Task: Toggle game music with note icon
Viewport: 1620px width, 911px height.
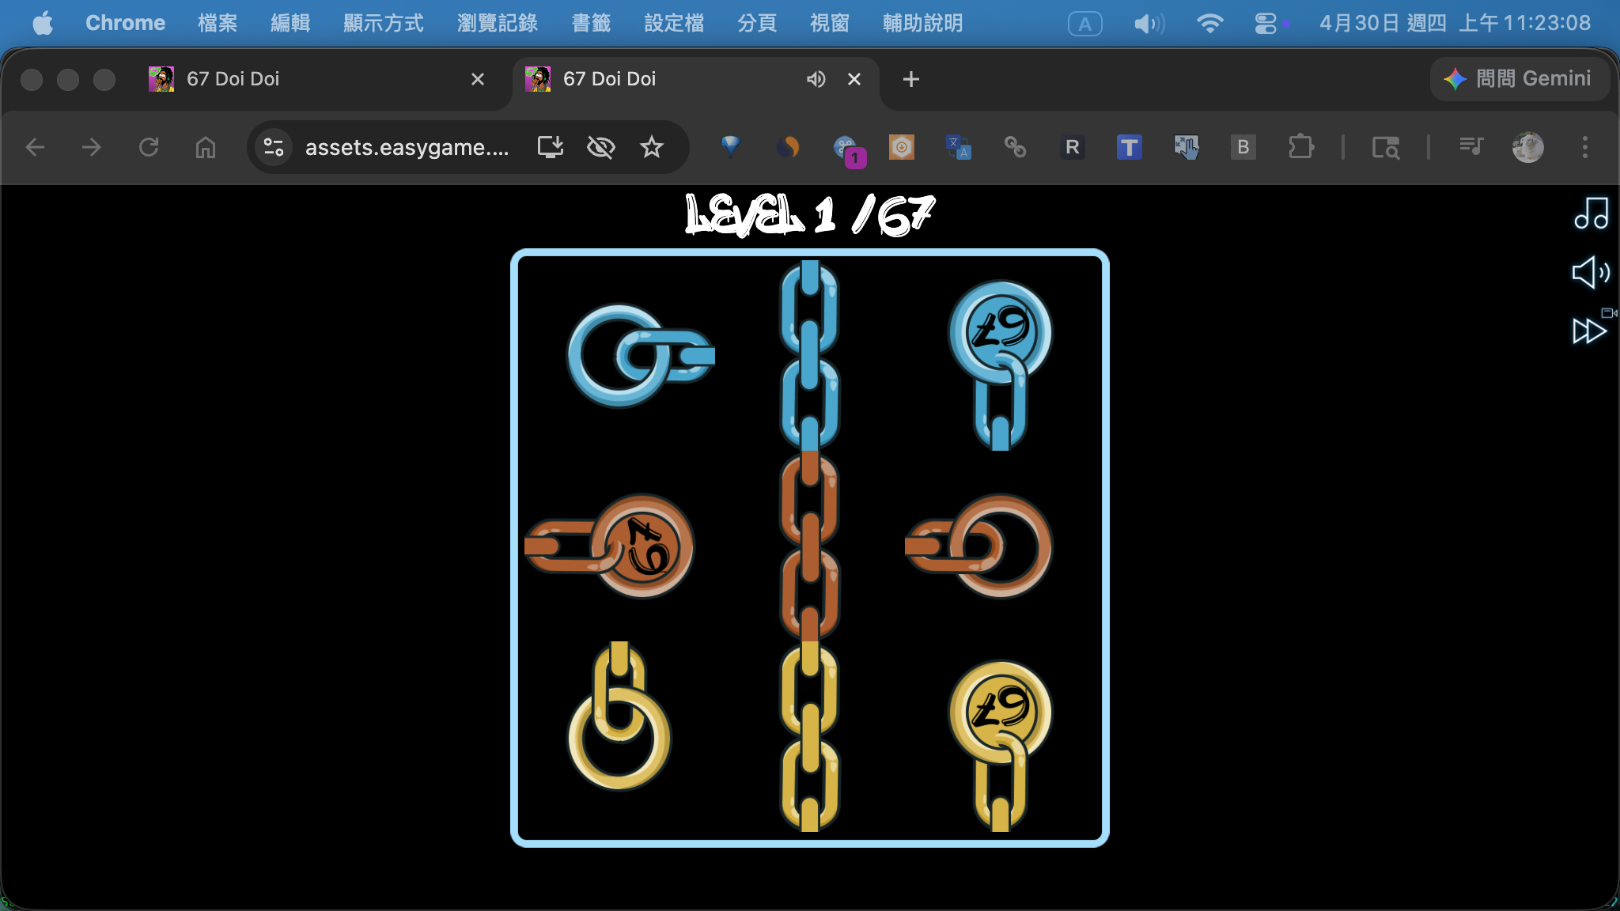Action: (x=1591, y=214)
